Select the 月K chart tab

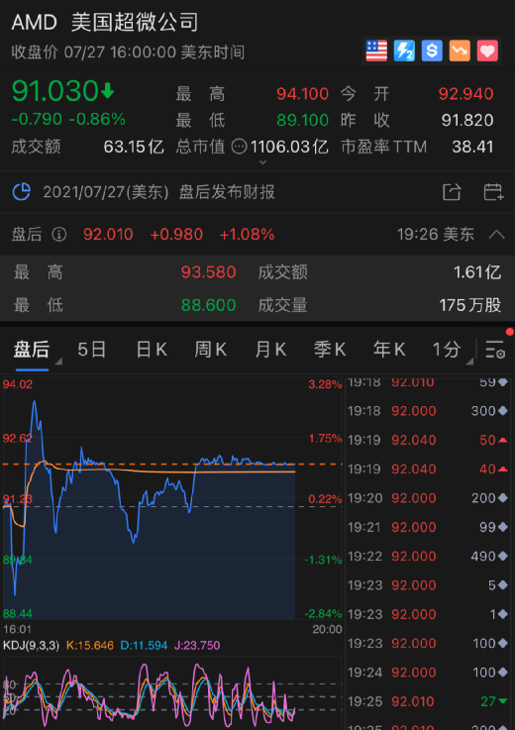point(270,350)
